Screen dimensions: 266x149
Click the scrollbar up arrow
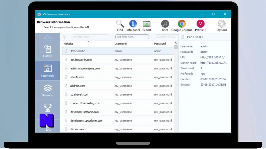(176, 43)
